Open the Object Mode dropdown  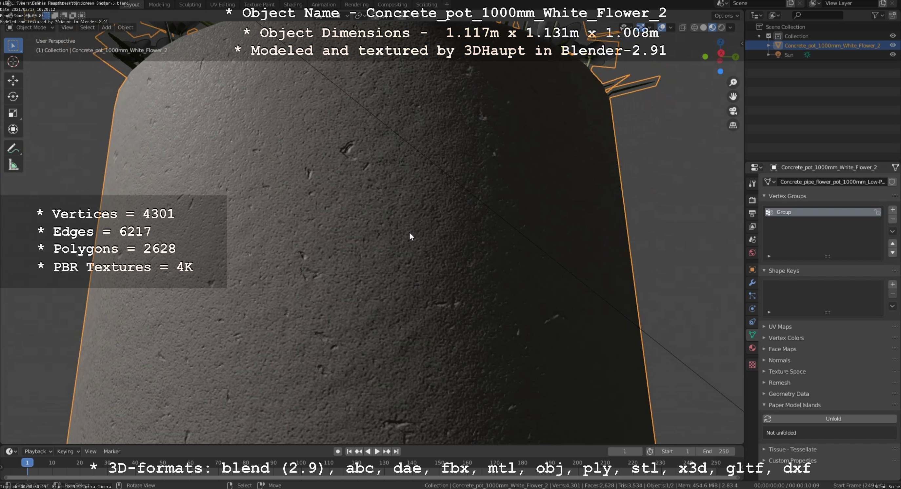point(31,28)
